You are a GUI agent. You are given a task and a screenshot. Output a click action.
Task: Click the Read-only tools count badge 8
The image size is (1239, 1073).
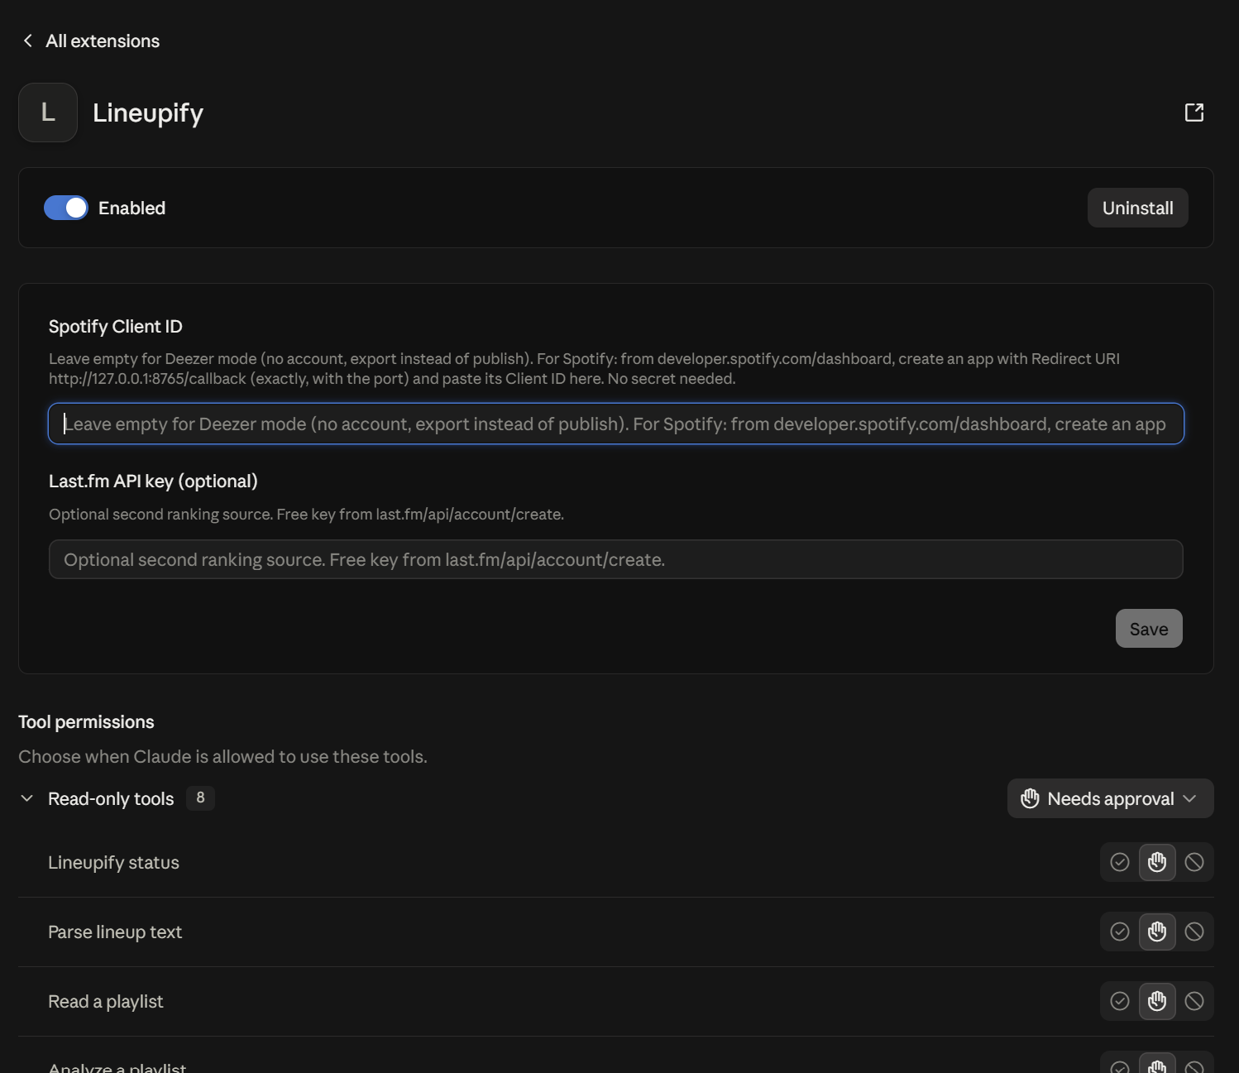(200, 798)
